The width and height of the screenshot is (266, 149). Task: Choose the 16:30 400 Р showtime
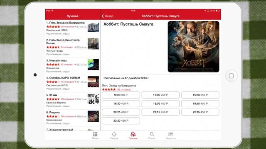pos(121,103)
